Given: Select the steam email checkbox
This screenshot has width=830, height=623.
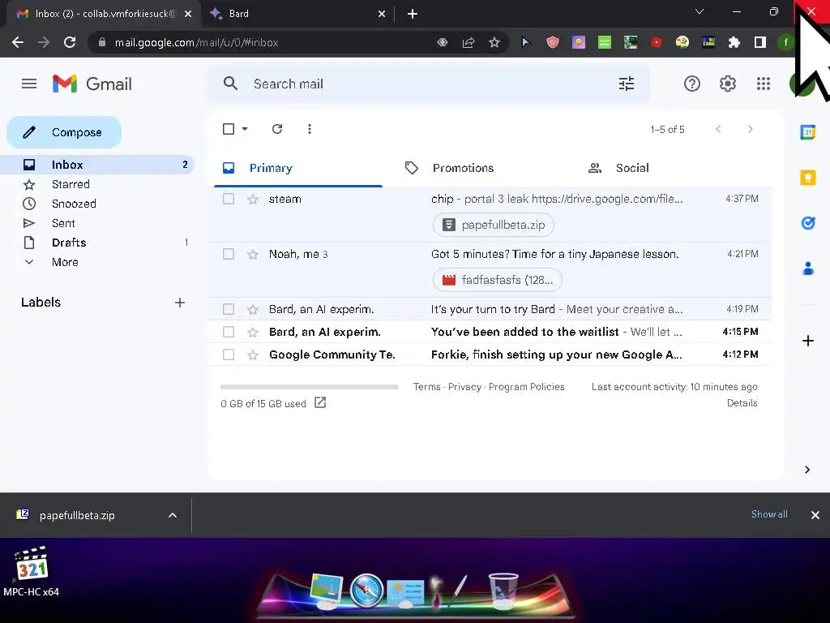Looking at the screenshot, I should click(229, 199).
